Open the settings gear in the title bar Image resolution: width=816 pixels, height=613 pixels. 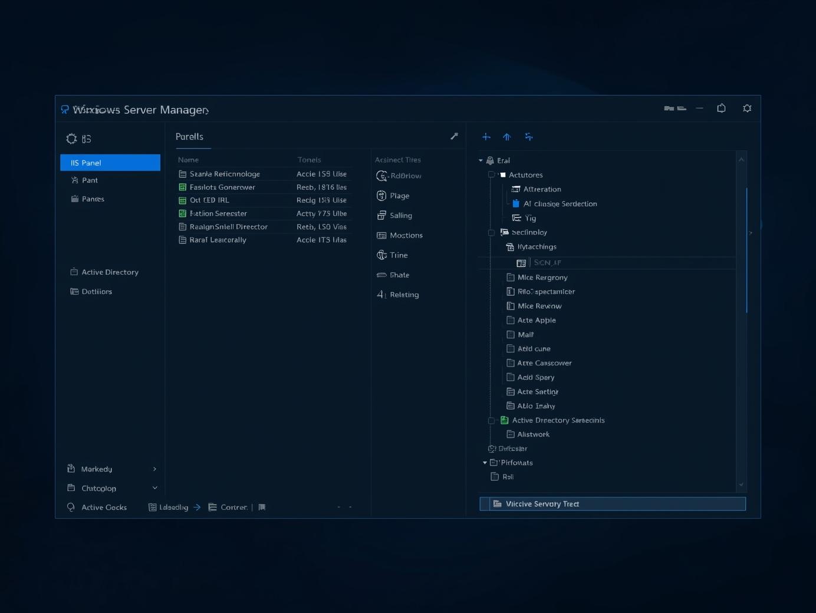pos(747,108)
